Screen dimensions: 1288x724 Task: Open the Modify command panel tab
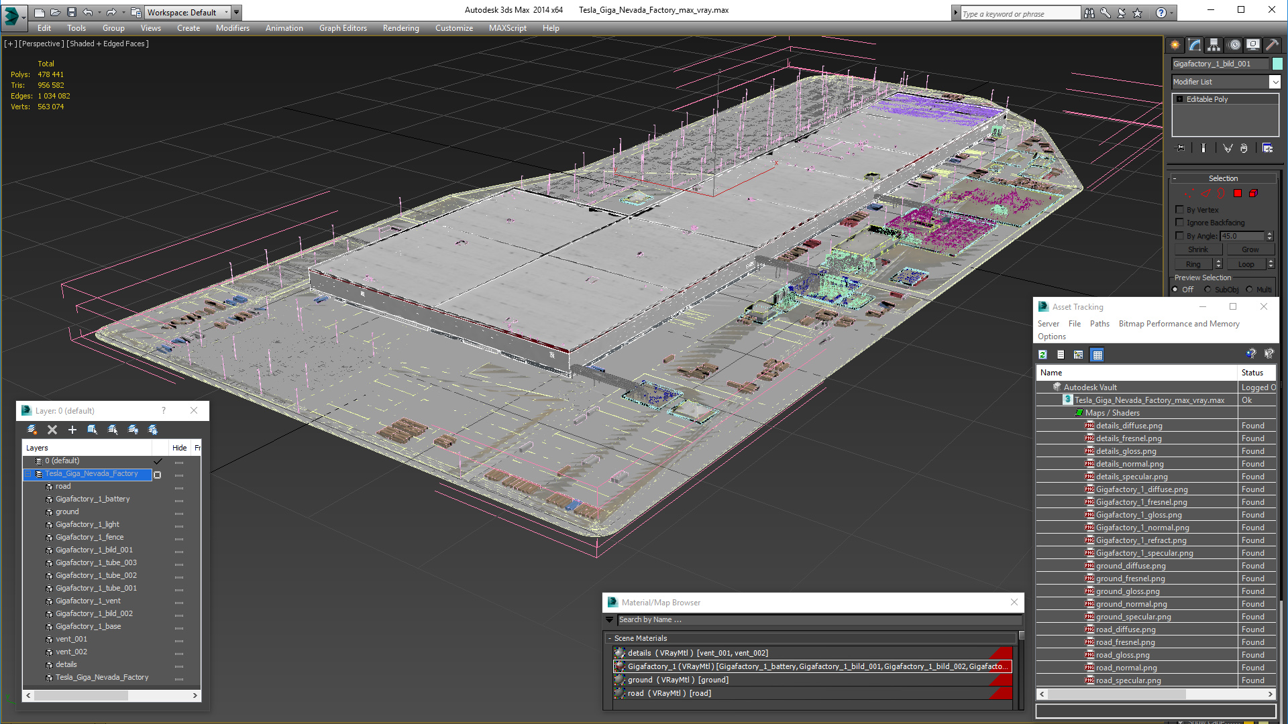click(x=1195, y=45)
